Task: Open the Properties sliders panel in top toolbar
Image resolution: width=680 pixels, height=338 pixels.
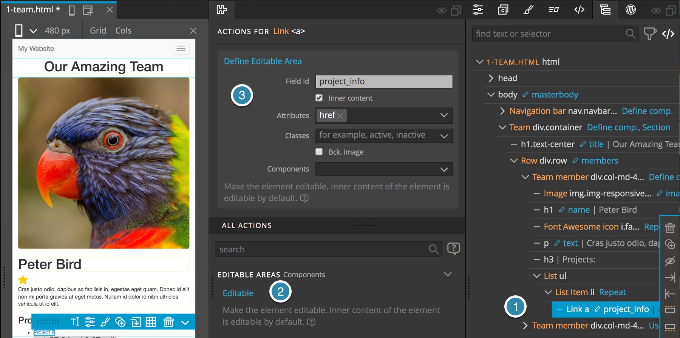Action: coord(478,9)
